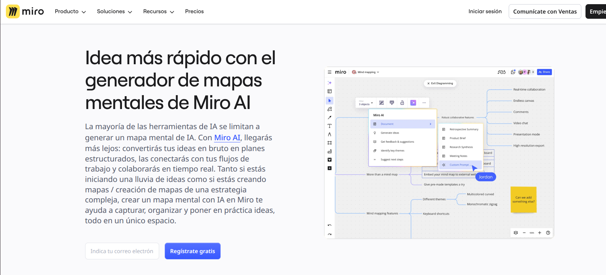The height and width of the screenshot is (275, 606).
Task: Click the Regístrate gratis button
Action: click(x=193, y=251)
